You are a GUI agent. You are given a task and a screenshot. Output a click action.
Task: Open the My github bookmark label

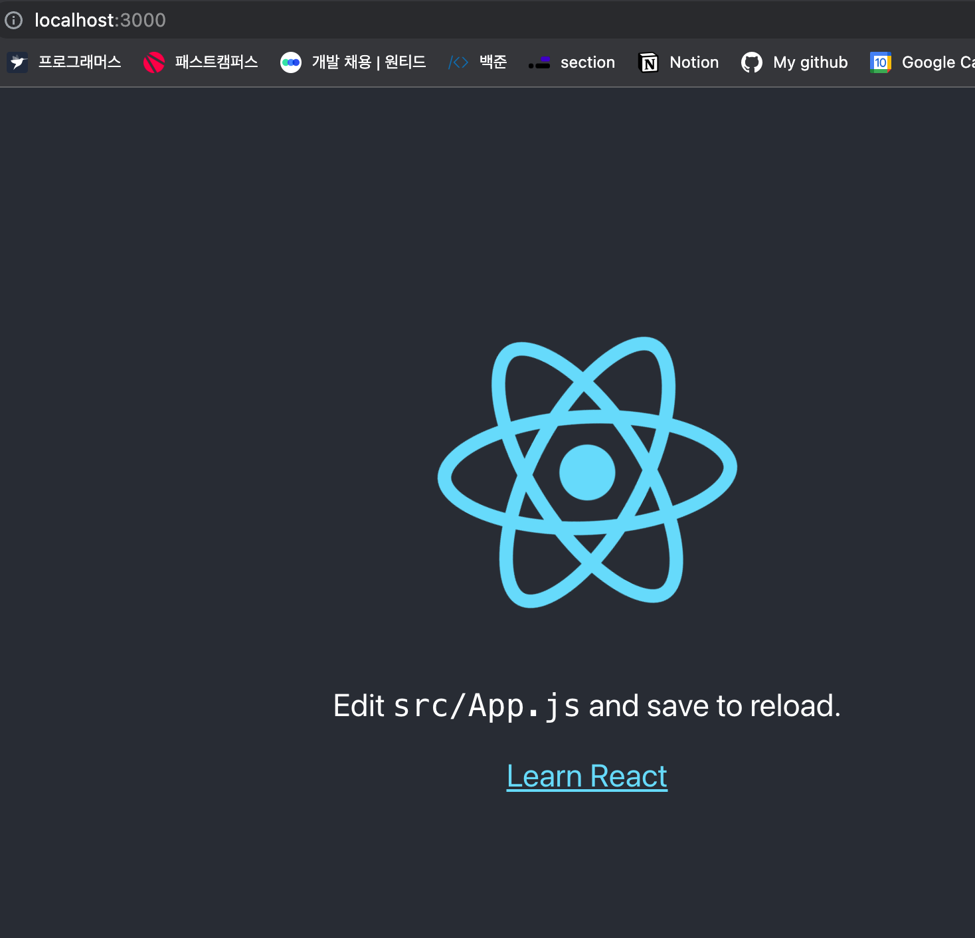coord(810,62)
